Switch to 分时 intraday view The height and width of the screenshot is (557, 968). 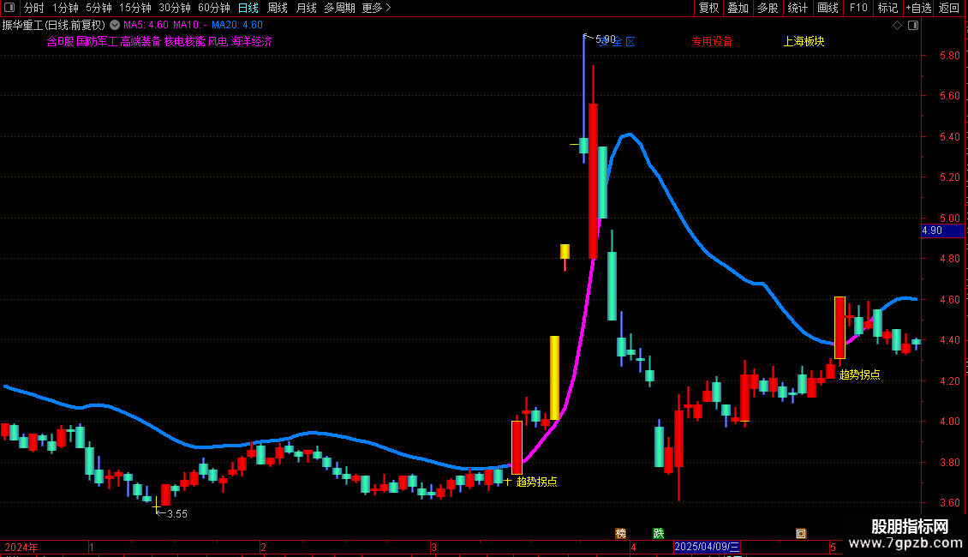(x=34, y=8)
